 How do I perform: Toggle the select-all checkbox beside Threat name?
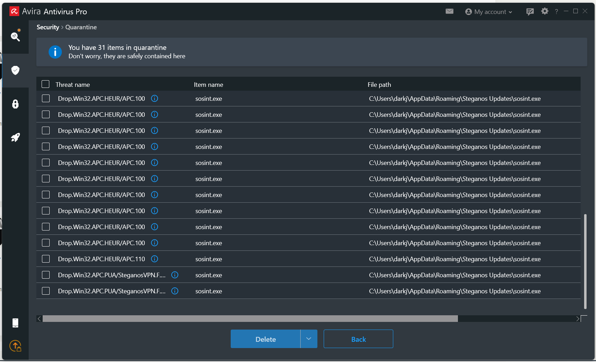[45, 84]
